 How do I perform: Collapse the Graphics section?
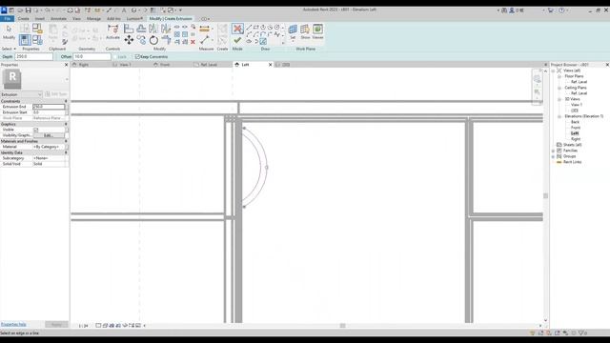pyautogui.click(x=66, y=124)
